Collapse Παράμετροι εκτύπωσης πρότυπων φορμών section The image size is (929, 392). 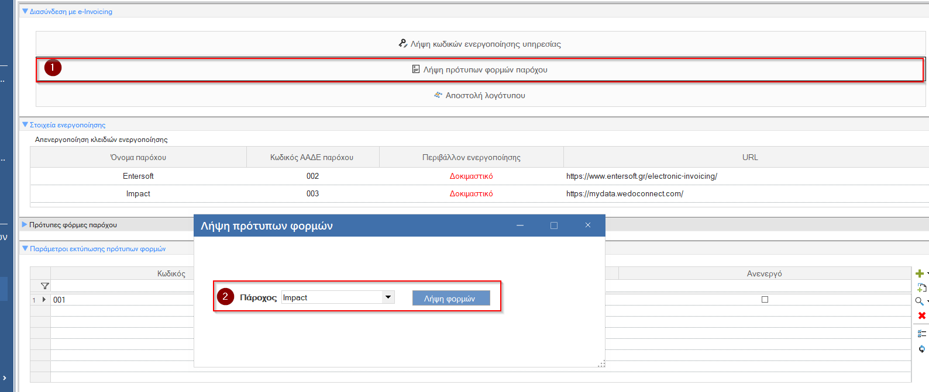[x=25, y=248]
